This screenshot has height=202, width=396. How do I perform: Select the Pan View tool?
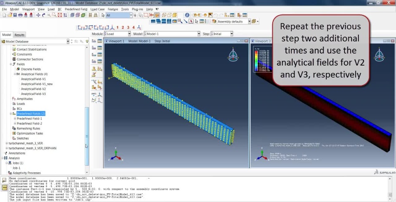tap(38, 15)
